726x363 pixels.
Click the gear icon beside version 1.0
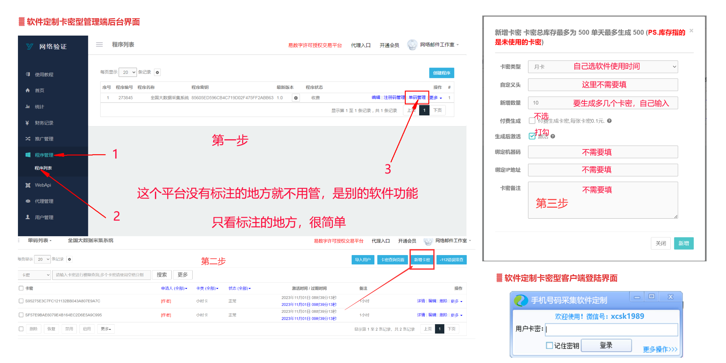[296, 98]
